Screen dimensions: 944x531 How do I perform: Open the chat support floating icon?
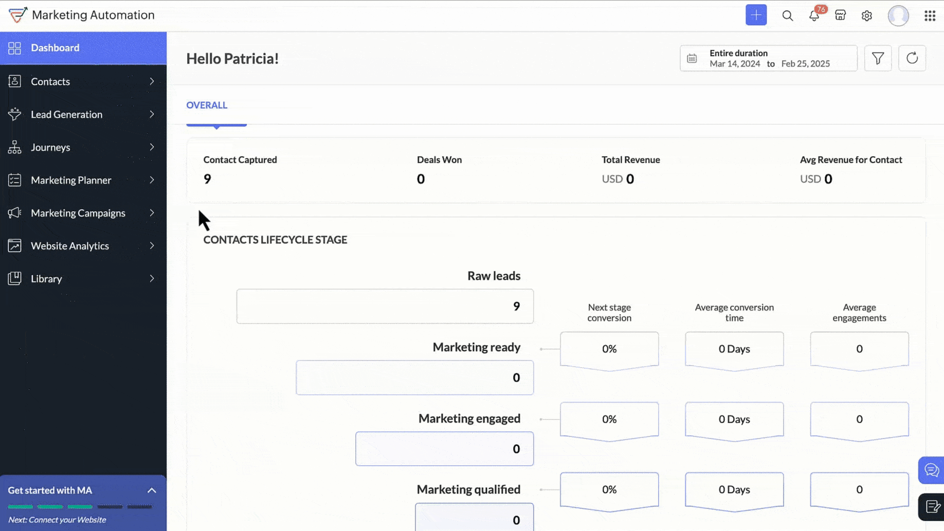(x=931, y=470)
